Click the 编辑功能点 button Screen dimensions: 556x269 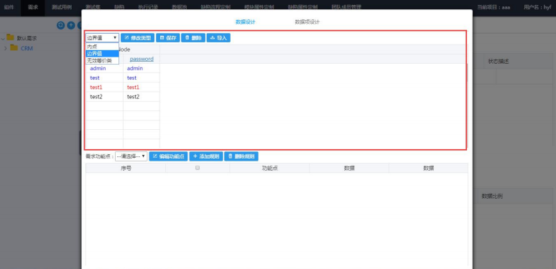[168, 156]
